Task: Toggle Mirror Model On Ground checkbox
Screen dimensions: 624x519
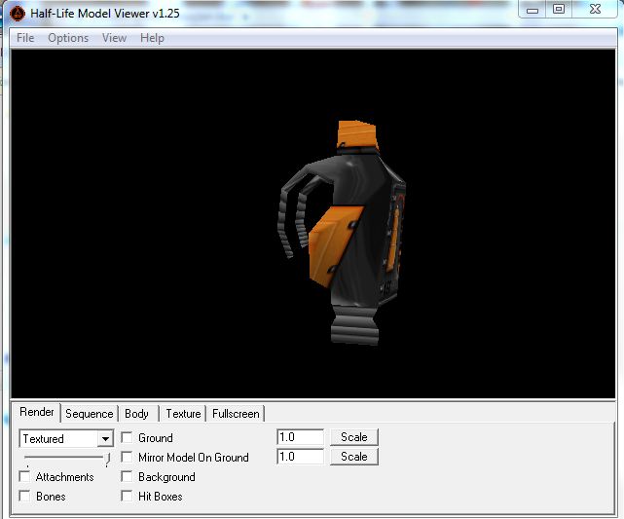Action: [x=127, y=458]
